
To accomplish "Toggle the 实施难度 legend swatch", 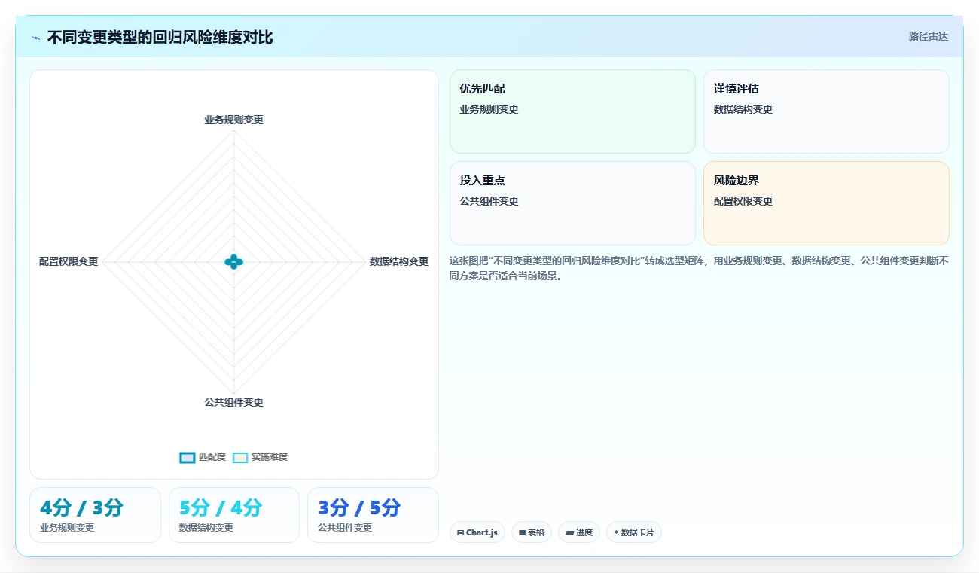I will 240,457.
